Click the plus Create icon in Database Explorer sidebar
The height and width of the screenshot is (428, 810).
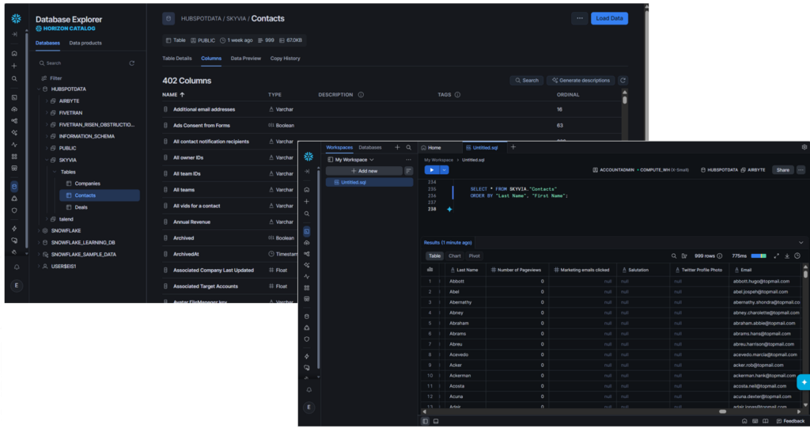[x=14, y=66]
